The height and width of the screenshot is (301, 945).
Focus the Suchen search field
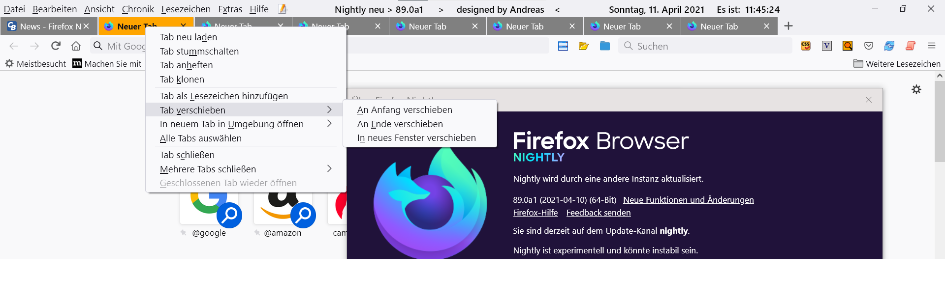click(x=705, y=46)
